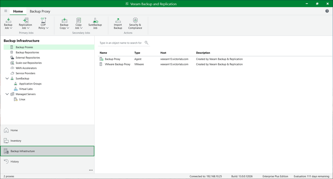Click Enterprise Plus Edition status text
The width and height of the screenshot is (333, 179).
pos(275,176)
